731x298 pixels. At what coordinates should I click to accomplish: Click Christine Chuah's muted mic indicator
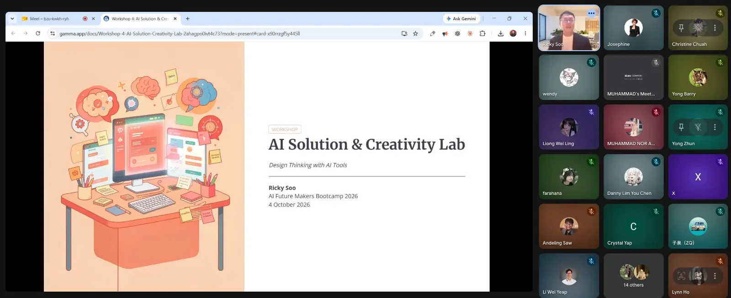(x=720, y=13)
